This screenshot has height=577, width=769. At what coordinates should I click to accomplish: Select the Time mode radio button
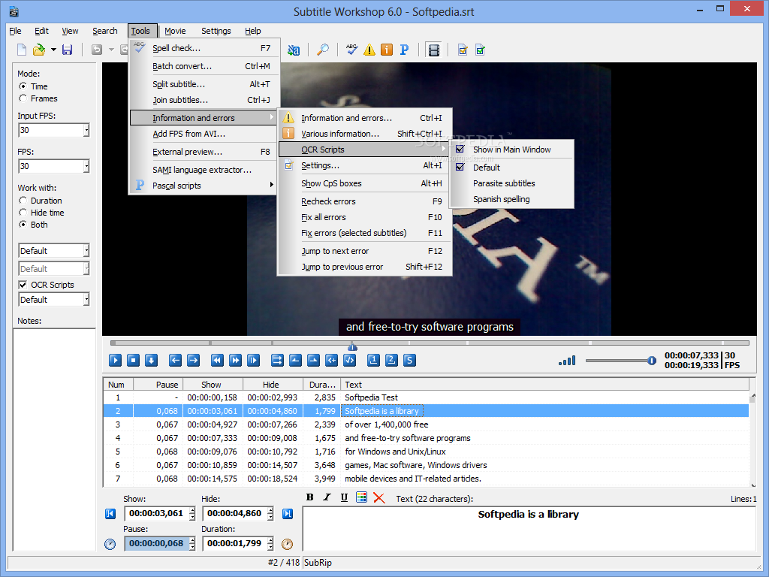click(x=23, y=86)
